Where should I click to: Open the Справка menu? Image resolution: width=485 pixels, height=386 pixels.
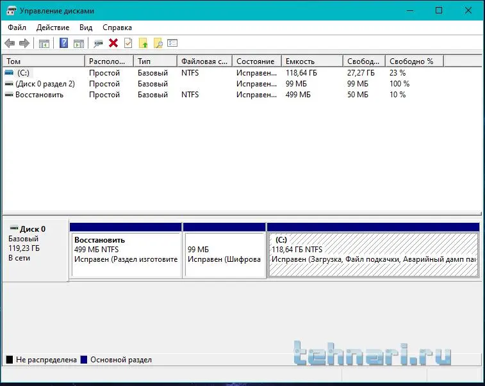pyautogui.click(x=117, y=28)
